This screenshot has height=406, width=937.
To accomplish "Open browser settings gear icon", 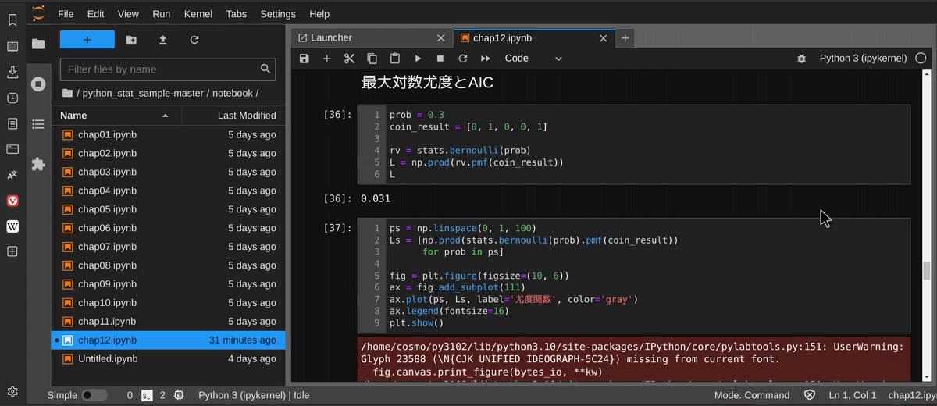I will tap(12, 391).
